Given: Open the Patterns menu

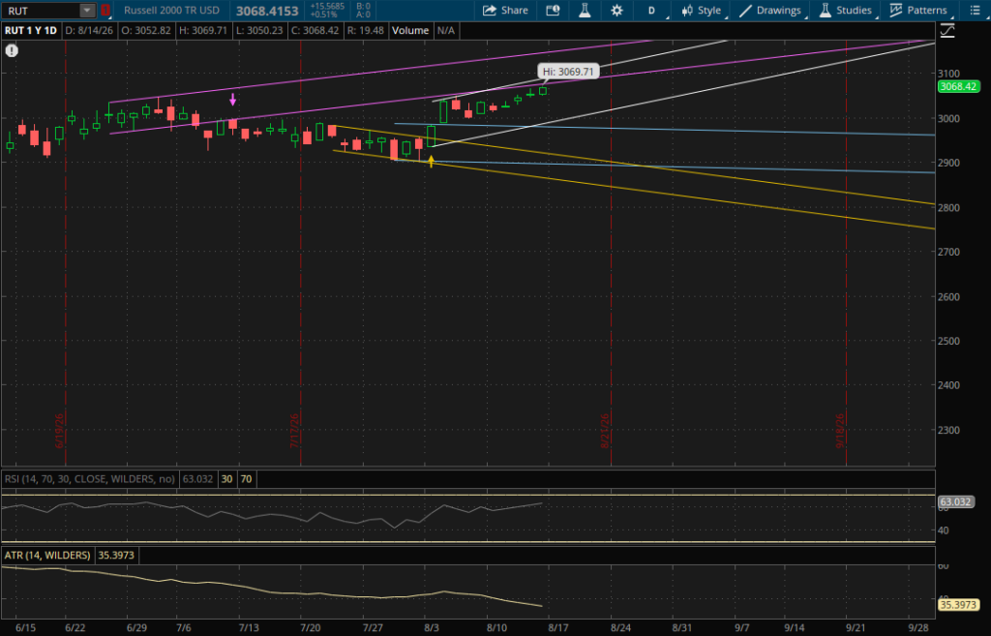Looking at the screenshot, I should pyautogui.click(x=918, y=10).
